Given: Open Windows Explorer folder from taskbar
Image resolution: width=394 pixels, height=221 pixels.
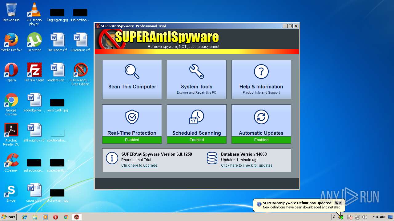Looking at the screenshot, I should point(35,217).
